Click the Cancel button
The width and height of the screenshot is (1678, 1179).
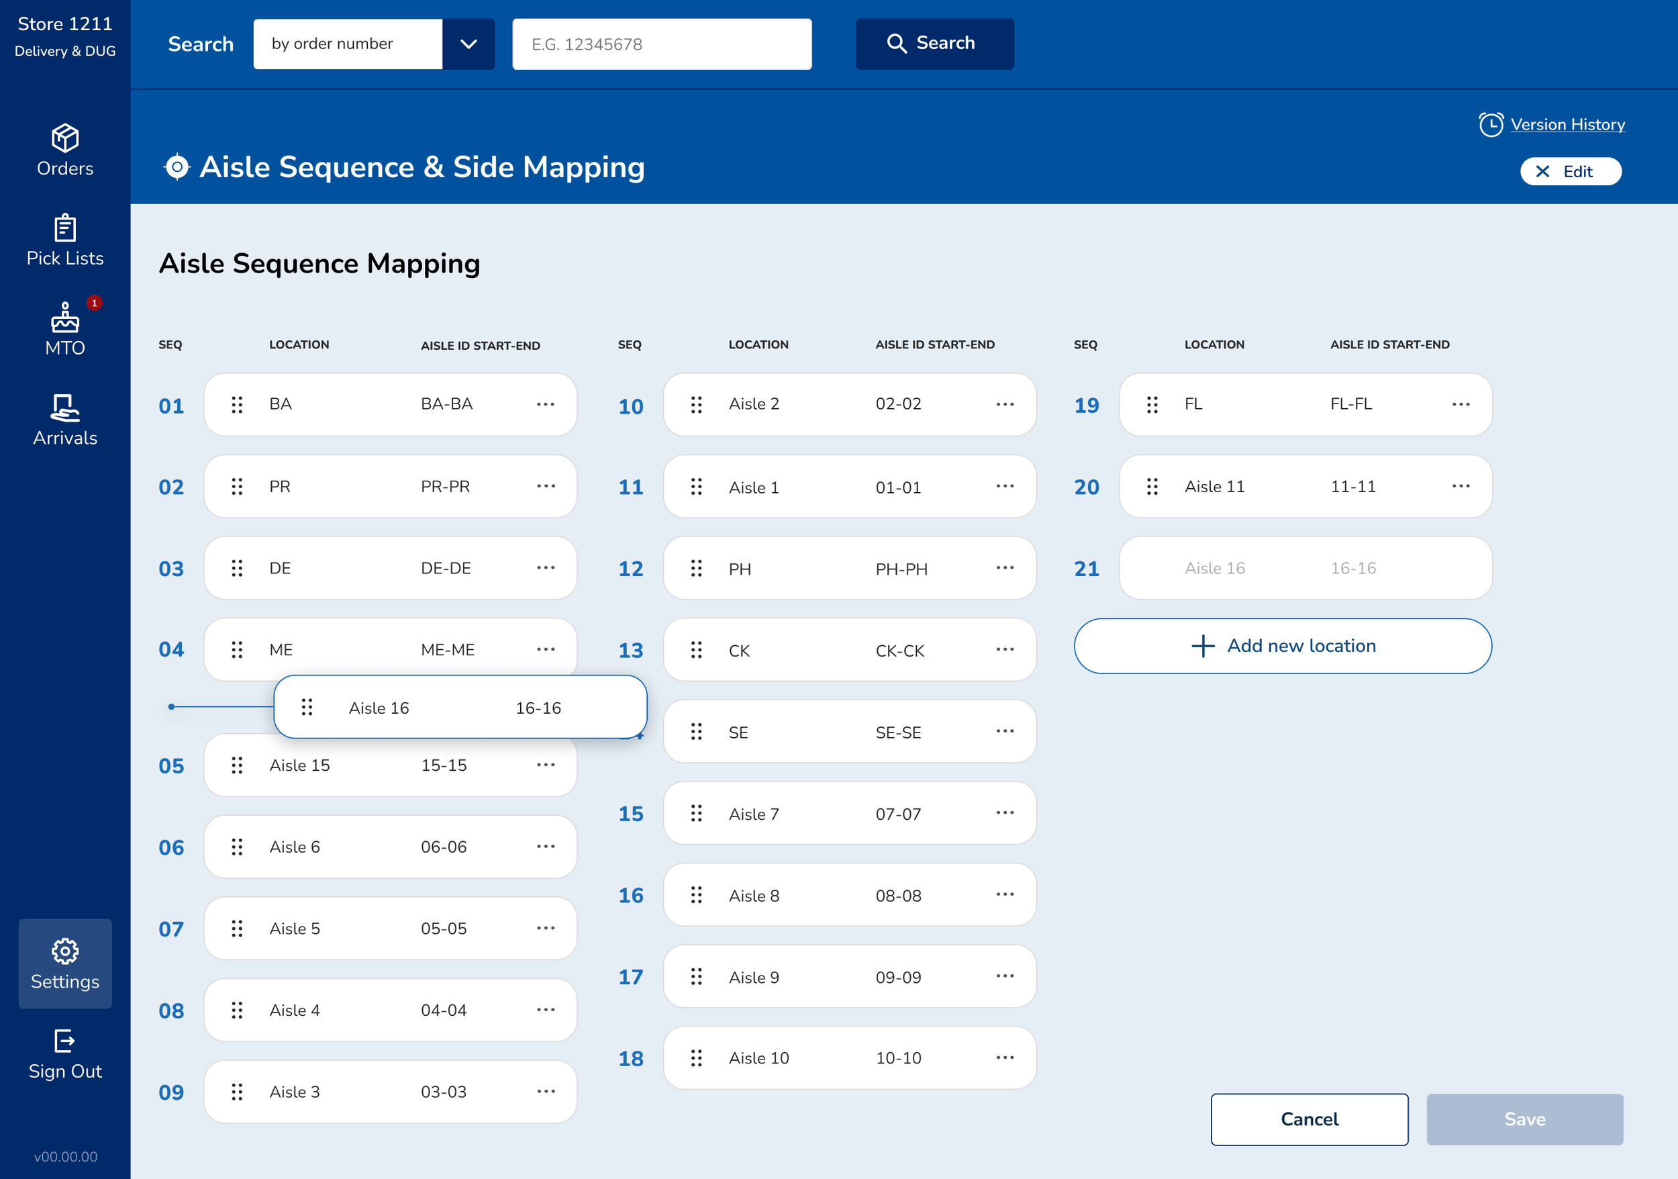coord(1308,1119)
